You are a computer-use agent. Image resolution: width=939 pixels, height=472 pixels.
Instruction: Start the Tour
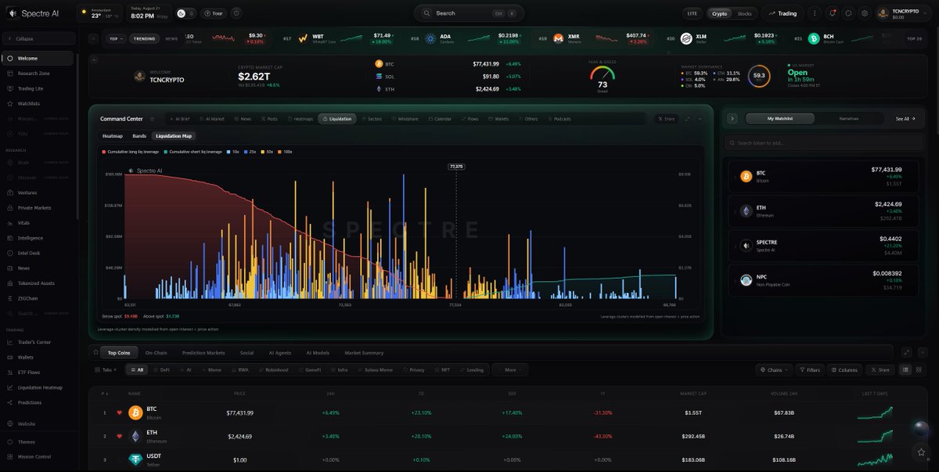(213, 13)
